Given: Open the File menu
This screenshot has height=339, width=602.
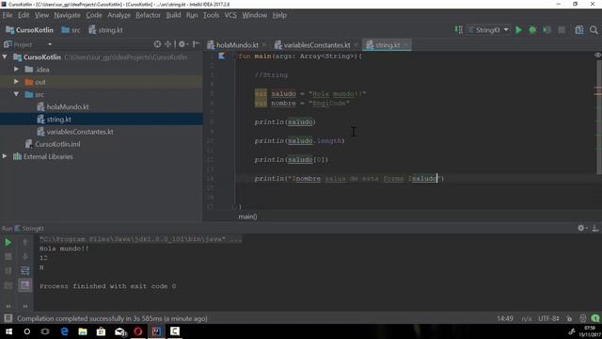Looking at the screenshot, I should [x=8, y=15].
